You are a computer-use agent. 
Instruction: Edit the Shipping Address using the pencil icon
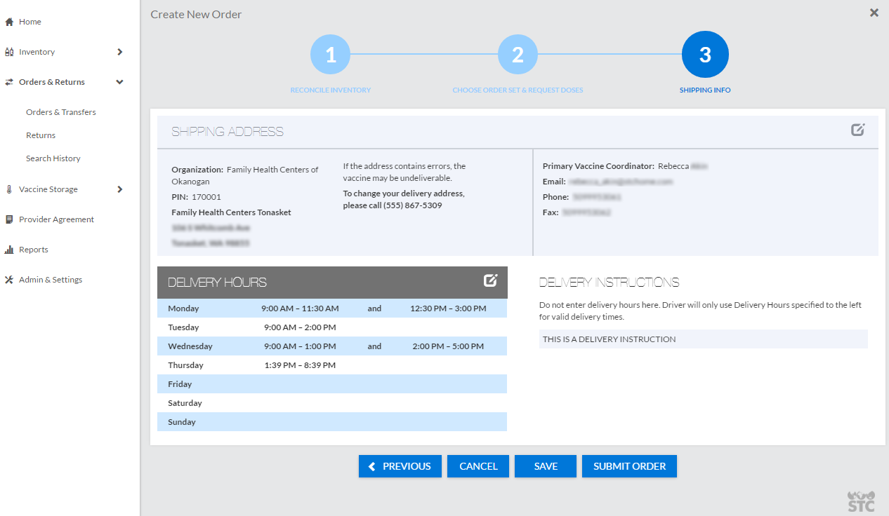pos(857,129)
